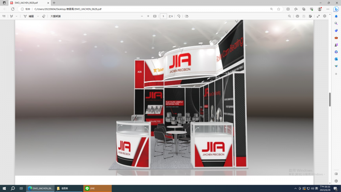Click the Read aloud button
341x192 pixels.
[x=55, y=16]
